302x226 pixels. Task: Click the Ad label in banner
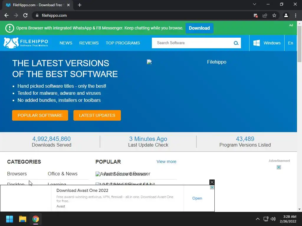tap(291, 25)
